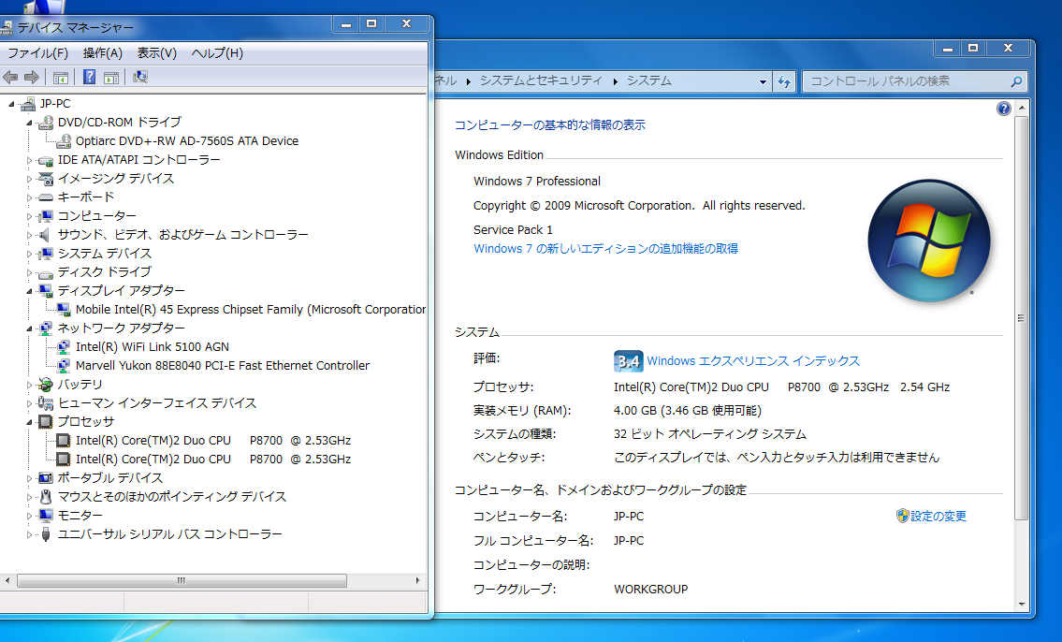Click the search magnifier in control panel search
The image size is (1062, 642).
(x=1016, y=81)
